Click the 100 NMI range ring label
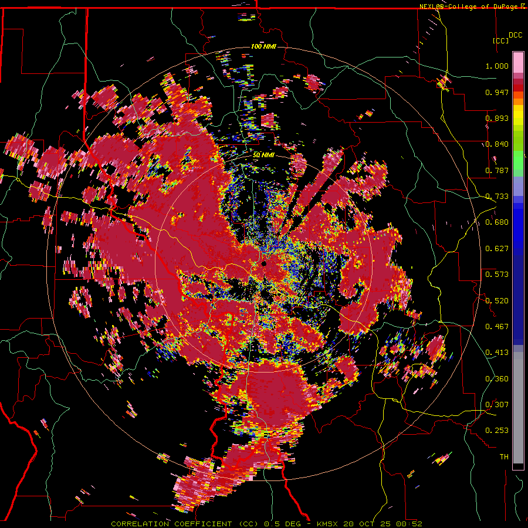528x528 pixels. [263, 46]
